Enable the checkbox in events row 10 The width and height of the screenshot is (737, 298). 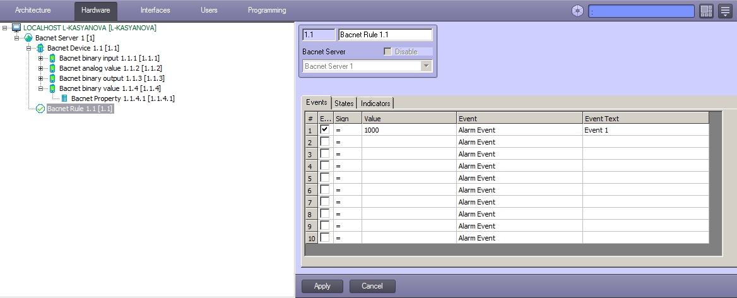click(x=325, y=237)
